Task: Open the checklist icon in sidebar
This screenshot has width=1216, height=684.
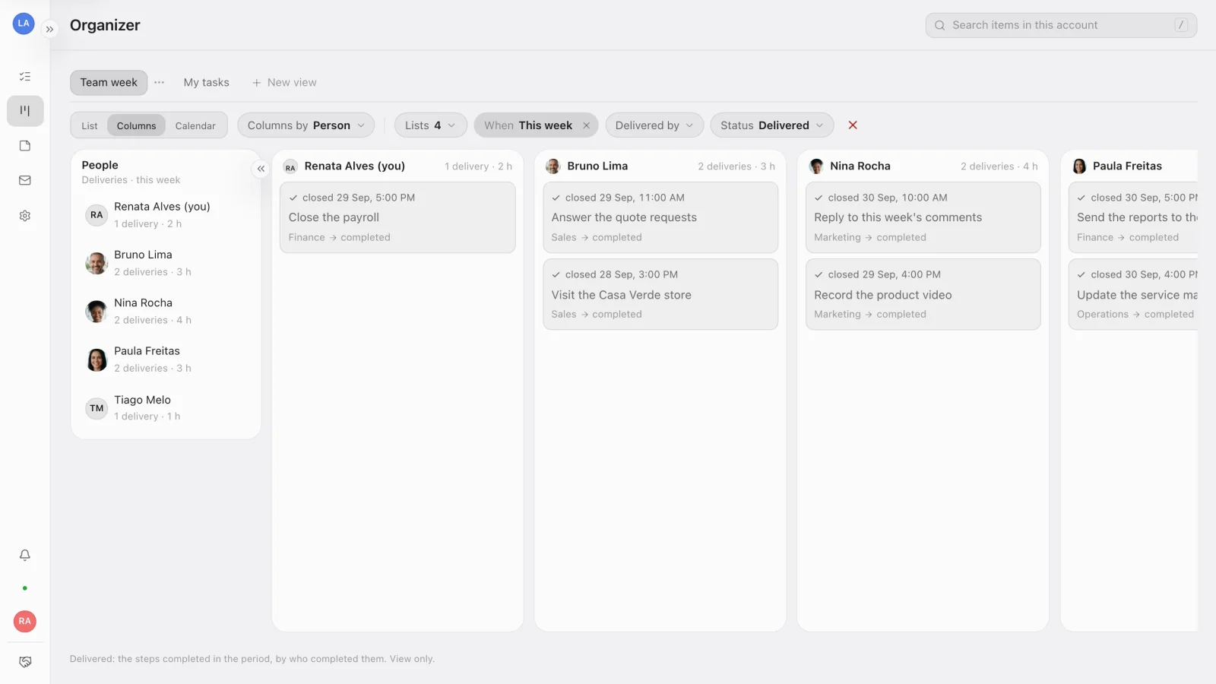Action: tap(25, 76)
